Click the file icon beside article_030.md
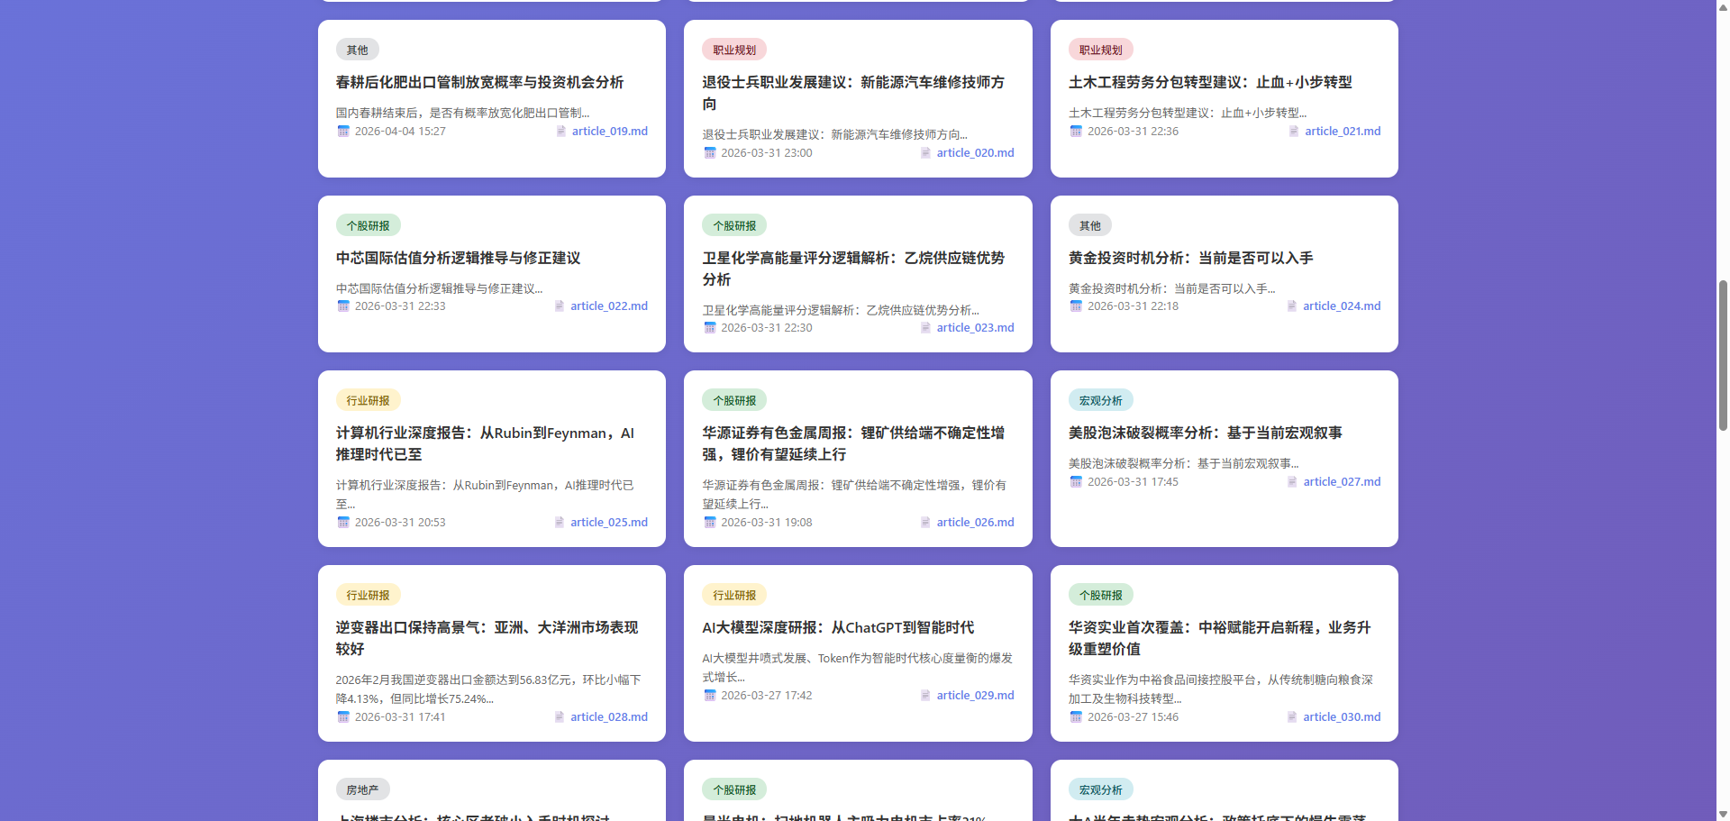The height and width of the screenshot is (821, 1730). [1291, 717]
